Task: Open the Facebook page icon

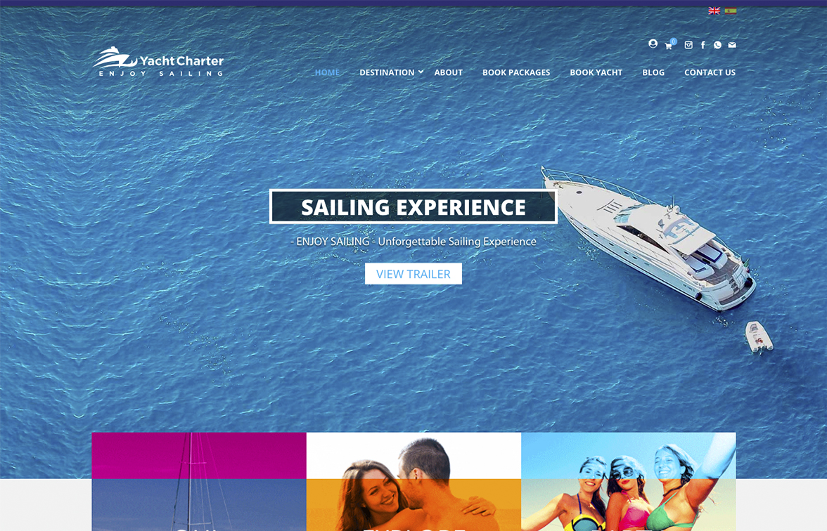Action: [x=703, y=45]
